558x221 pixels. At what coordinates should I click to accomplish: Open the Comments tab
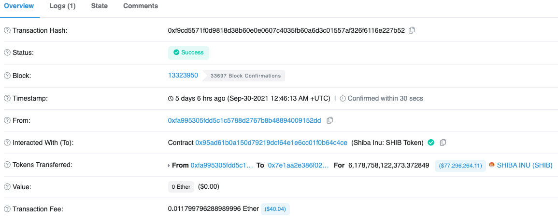point(141,6)
